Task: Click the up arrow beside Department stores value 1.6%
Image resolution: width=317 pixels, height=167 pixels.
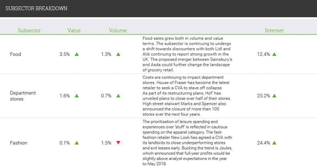Action: 77,96
